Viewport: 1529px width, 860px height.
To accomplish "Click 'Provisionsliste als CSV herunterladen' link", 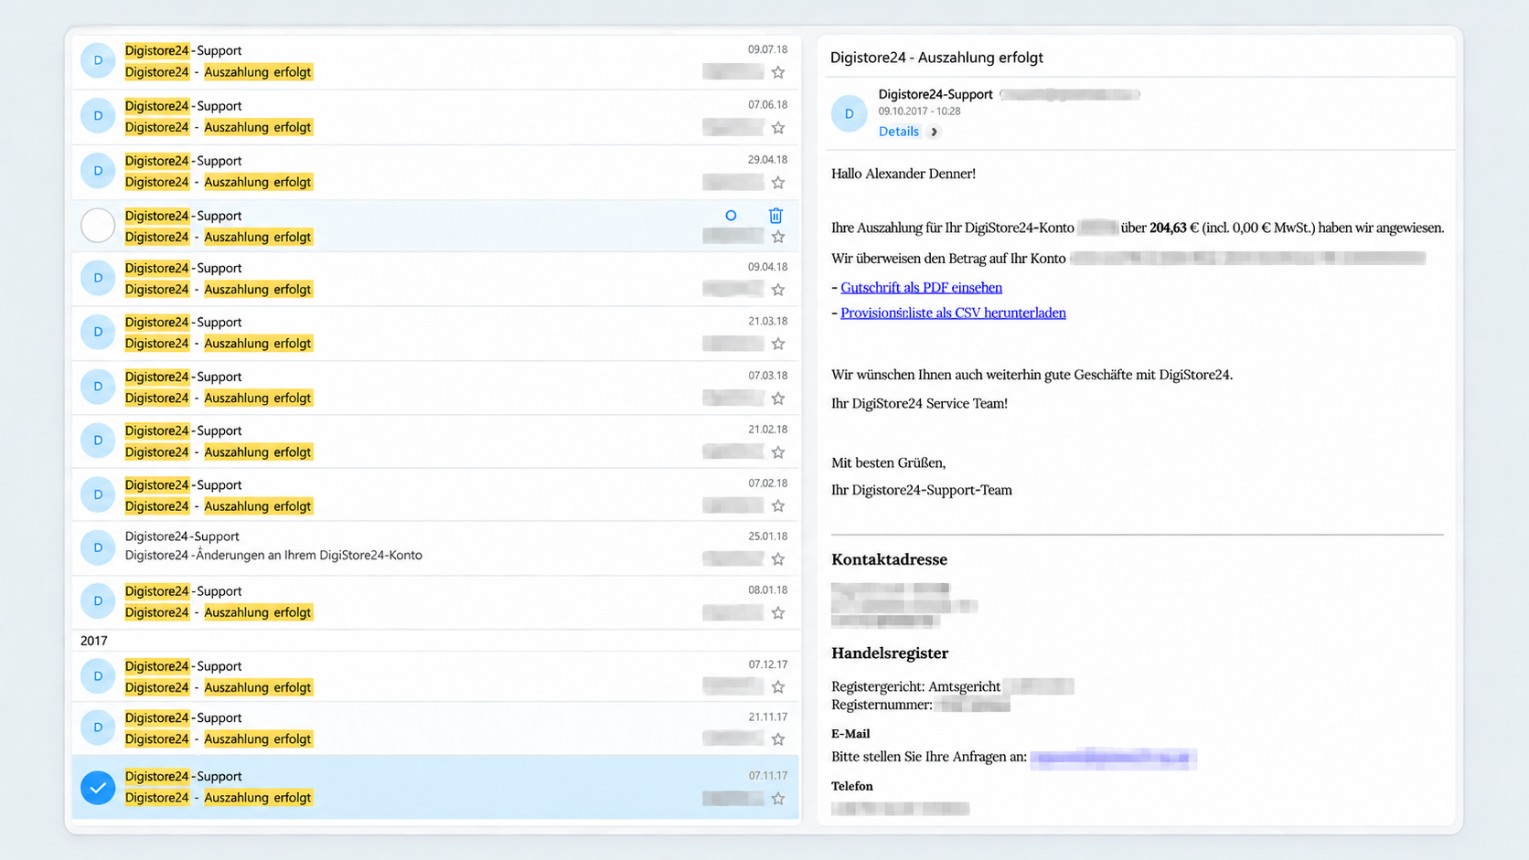I will [953, 313].
